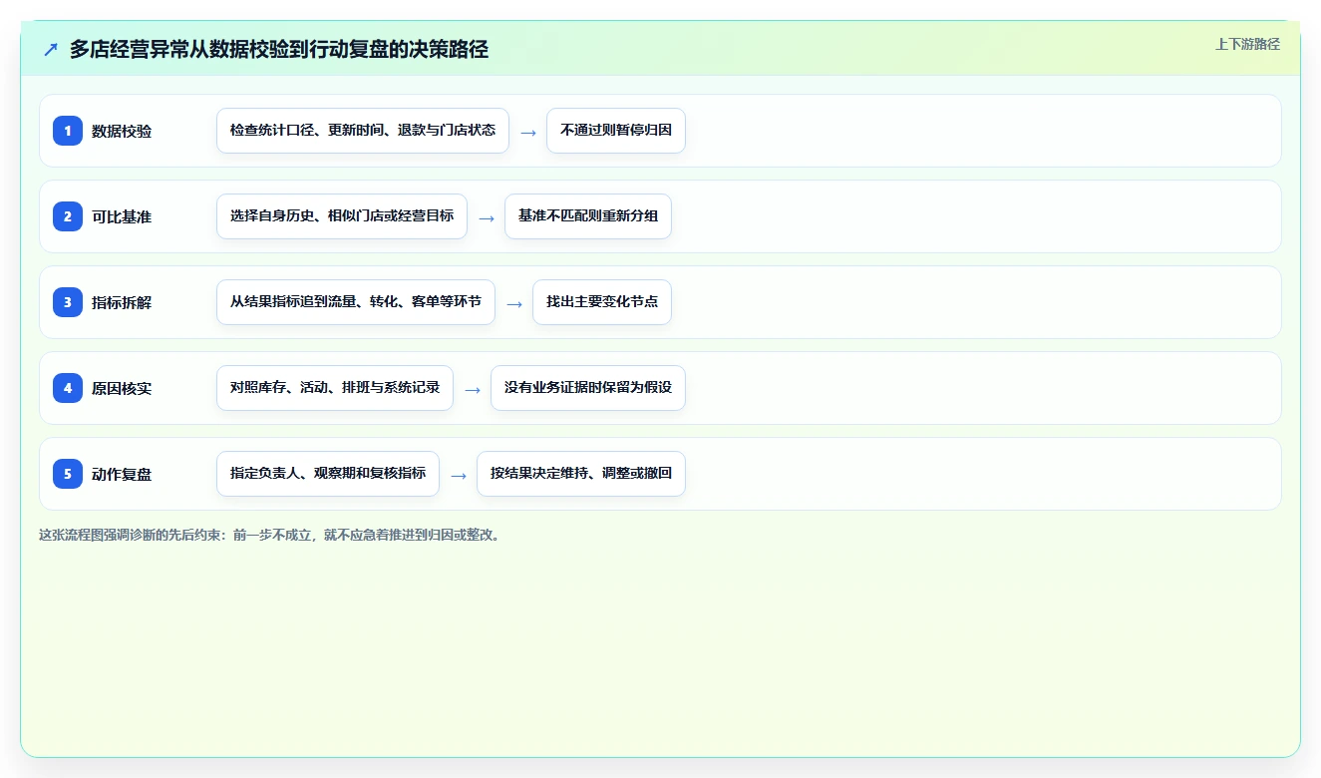The image size is (1321, 778).
Task: Select the 选择自身历史、相似门店或经营目标 box
Action: pyautogui.click(x=342, y=216)
